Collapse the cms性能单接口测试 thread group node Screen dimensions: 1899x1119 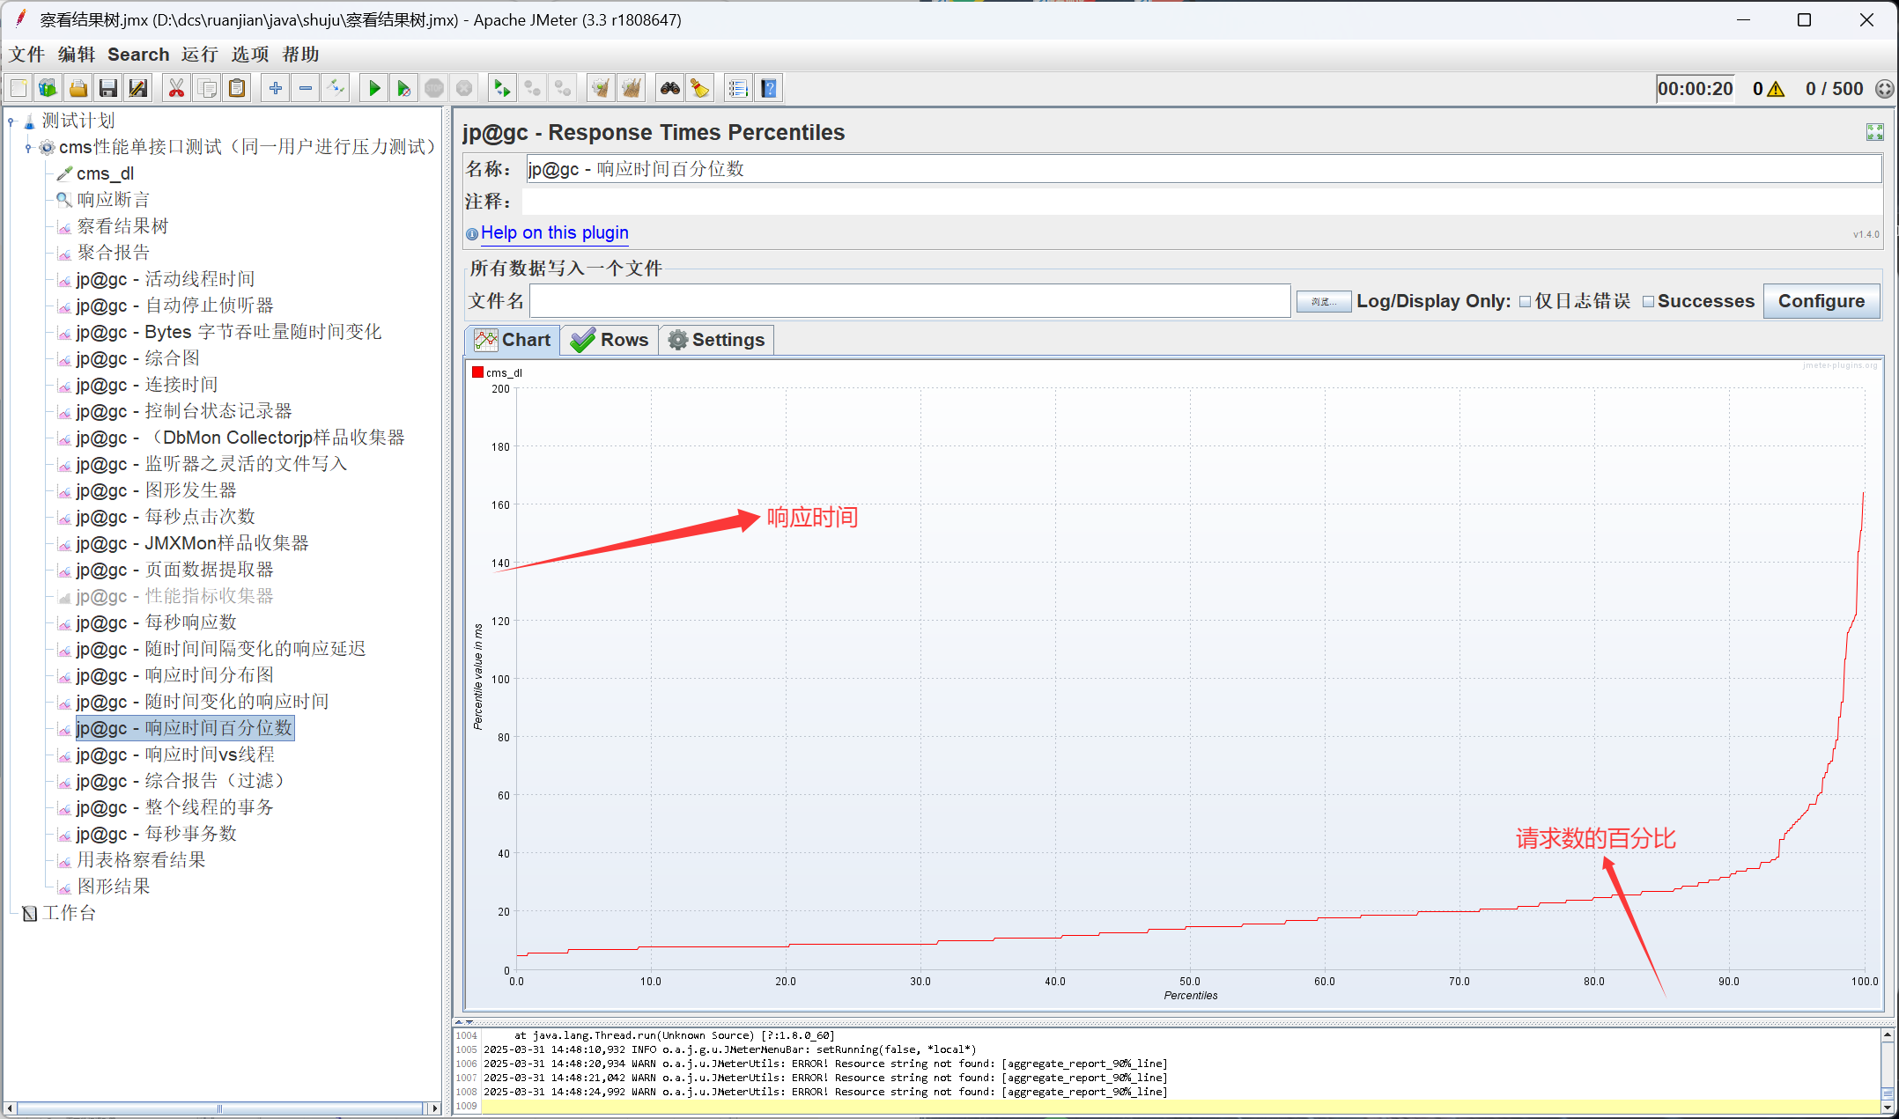(x=29, y=147)
